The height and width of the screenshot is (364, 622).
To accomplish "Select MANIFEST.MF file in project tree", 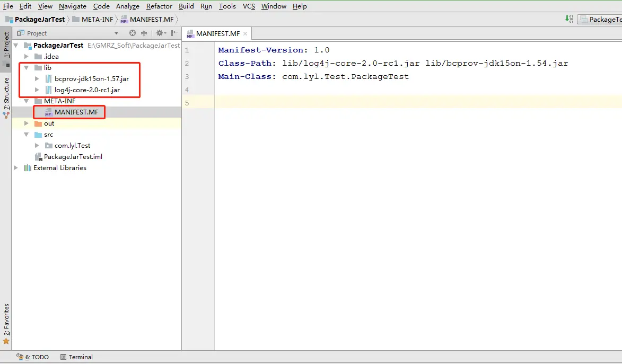I will 76,112.
